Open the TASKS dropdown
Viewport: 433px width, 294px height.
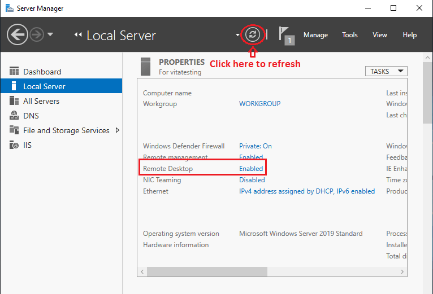[x=386, y=71]
